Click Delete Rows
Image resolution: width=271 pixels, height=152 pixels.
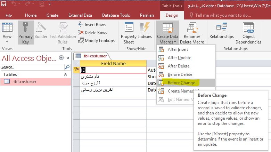click(x=92, y=33)
